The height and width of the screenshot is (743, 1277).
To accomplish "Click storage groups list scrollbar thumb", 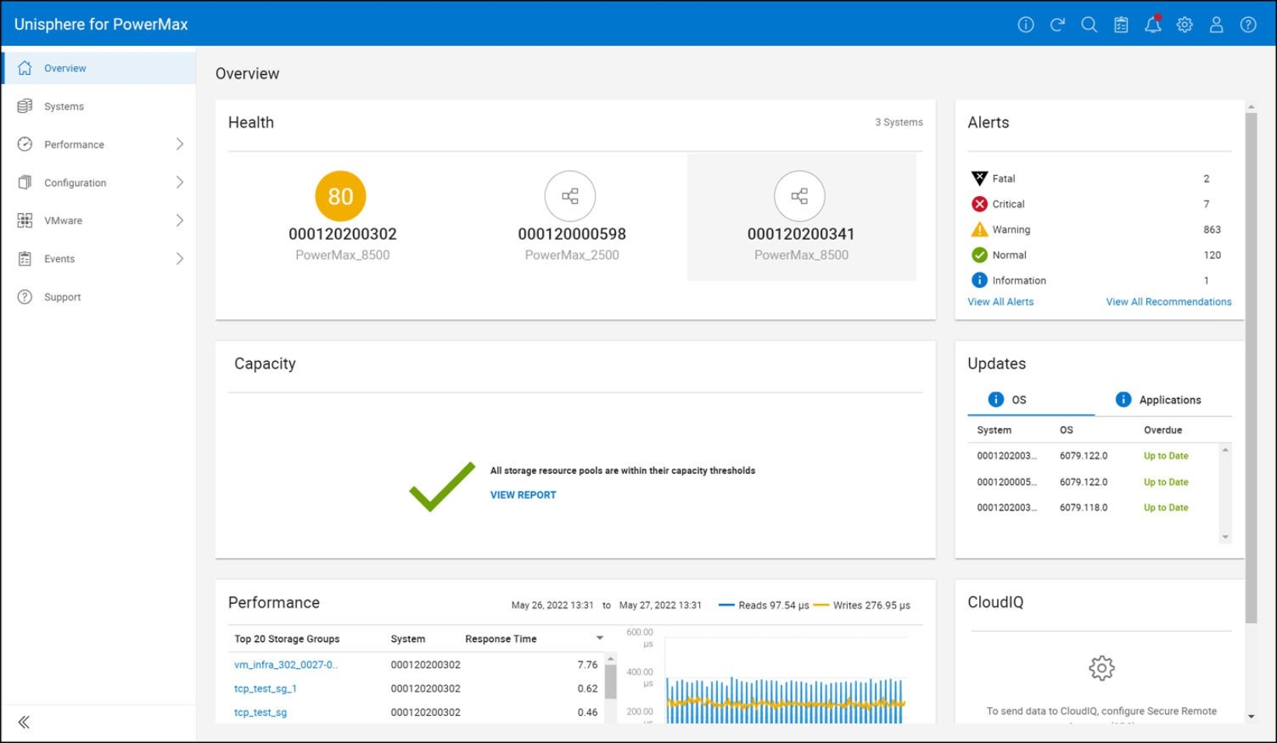I will 611,682.
